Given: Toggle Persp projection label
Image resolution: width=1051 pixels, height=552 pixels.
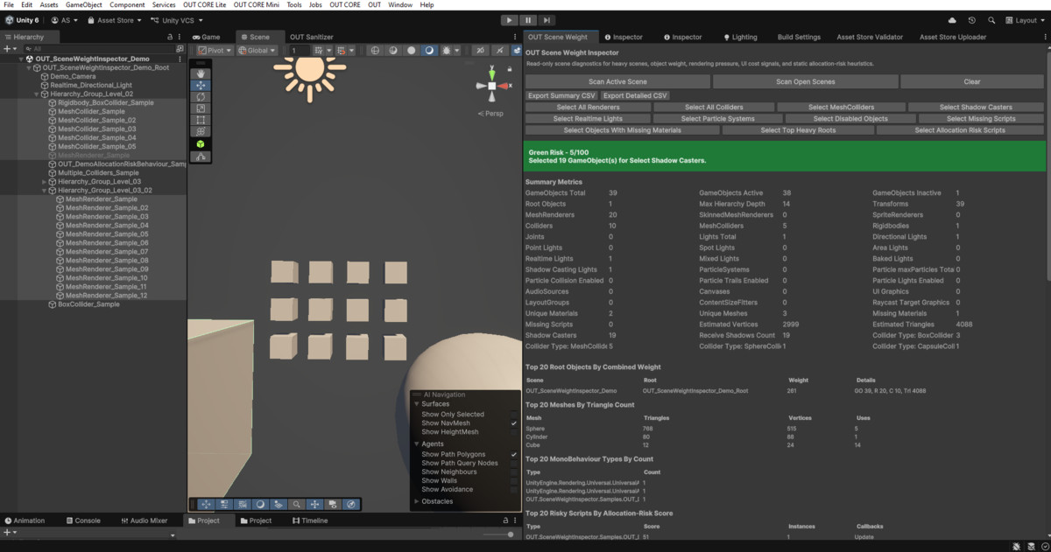Looking at the screenshot, I should tap(491, 114).
